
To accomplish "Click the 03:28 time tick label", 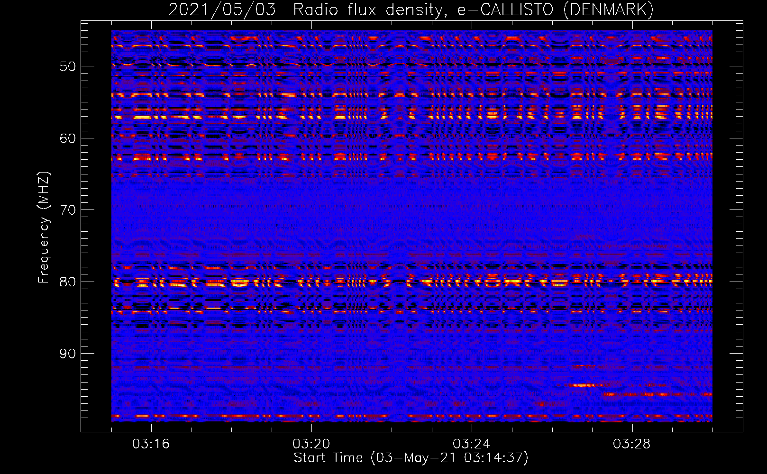I will tap(632, 444).
